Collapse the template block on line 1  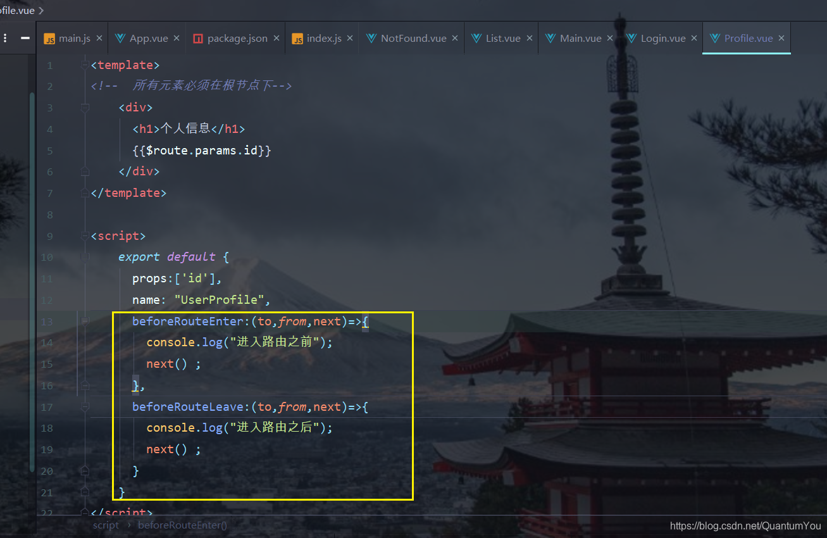(x=84, y=65)
